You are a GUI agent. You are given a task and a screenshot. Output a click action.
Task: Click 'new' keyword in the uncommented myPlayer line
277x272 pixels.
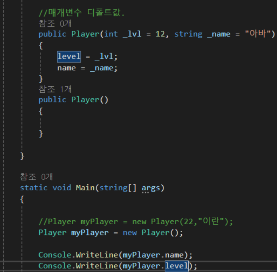pyautogui.click(x=130, y=233)
